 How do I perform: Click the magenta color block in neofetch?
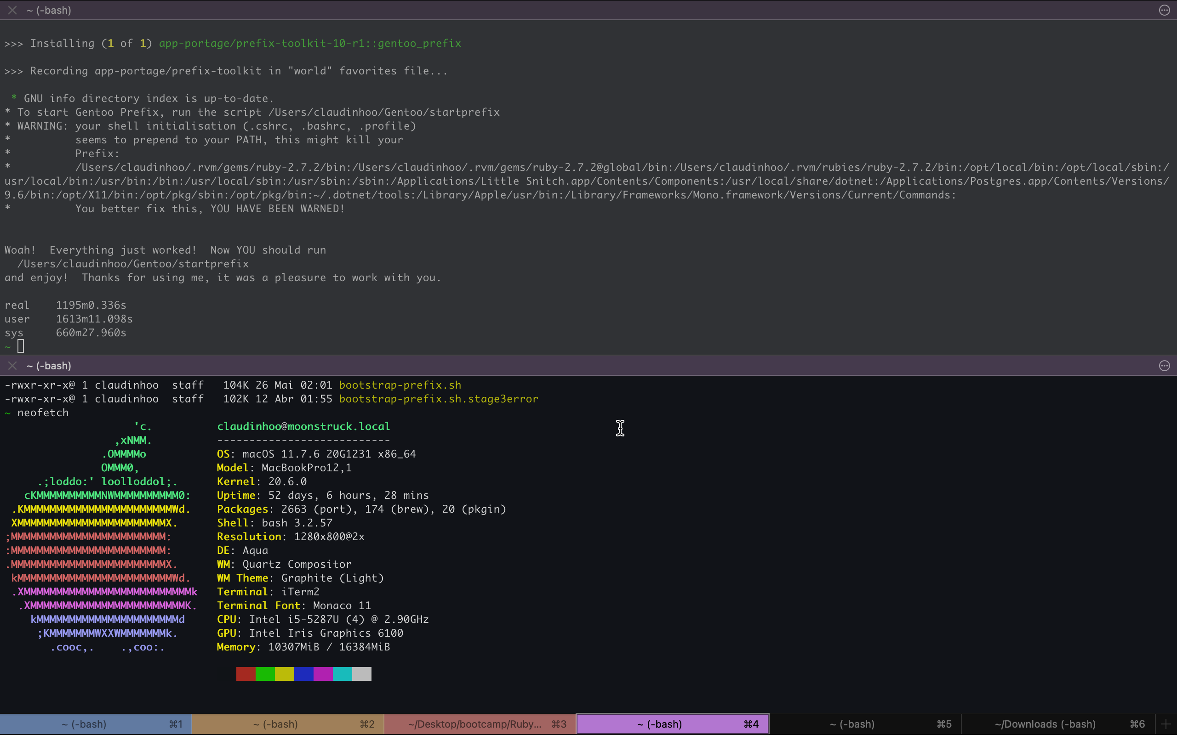tap(323, 674)
